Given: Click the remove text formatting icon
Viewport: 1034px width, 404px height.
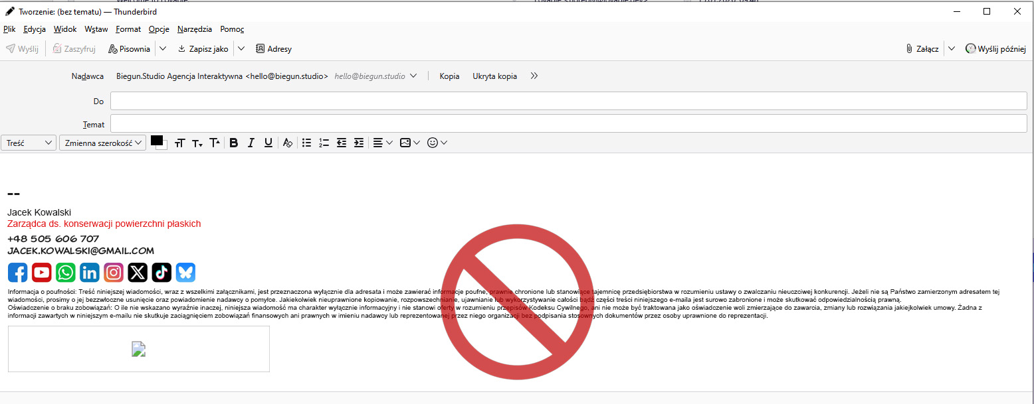Looking at the screenshot, I should [287, 143].
